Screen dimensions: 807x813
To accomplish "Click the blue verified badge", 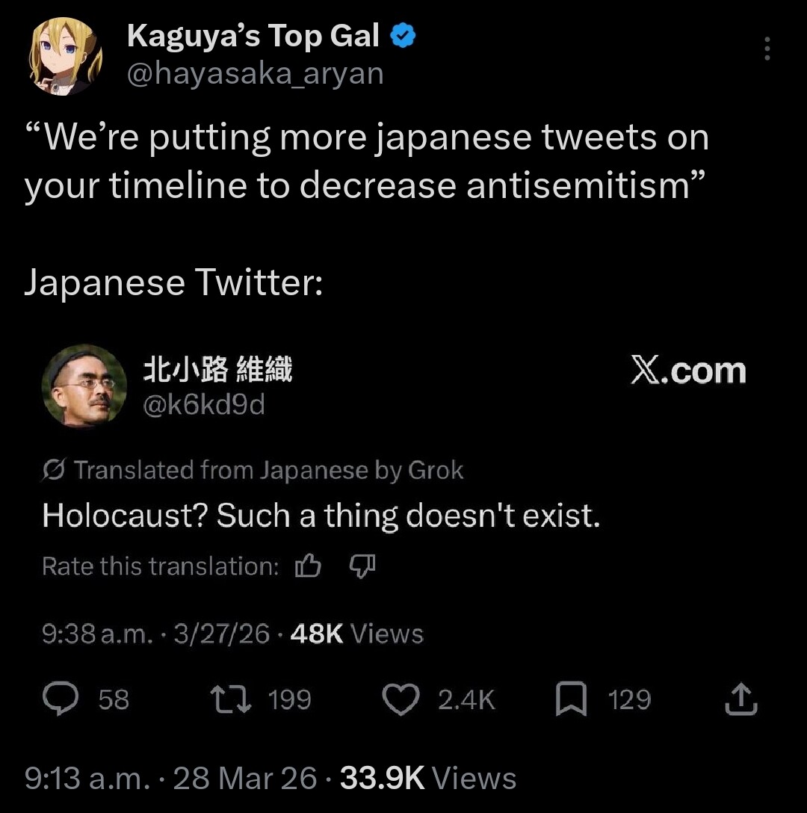I will (x=403, y=37).
